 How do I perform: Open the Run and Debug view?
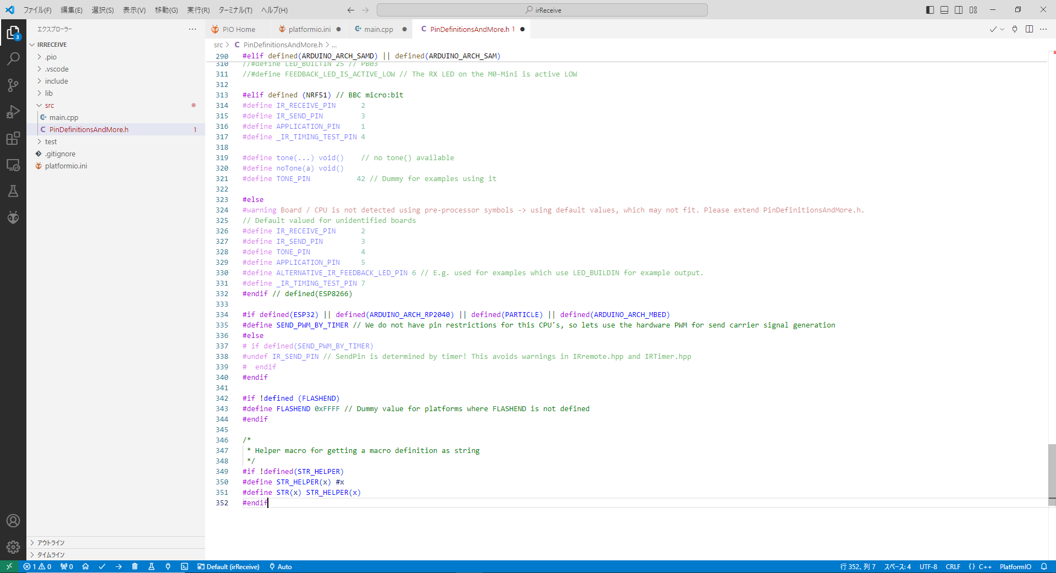coord(13,112)
